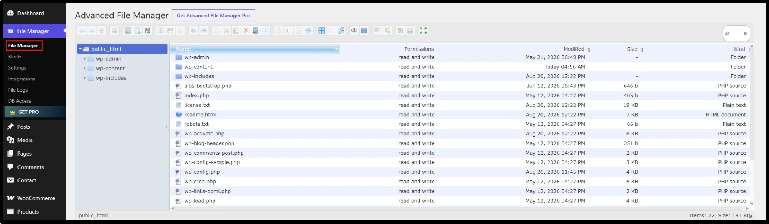This screenshot has width=769, height=224.
Task: Click the redo arrow in the toolbar
Action: [x=204, y=31]
